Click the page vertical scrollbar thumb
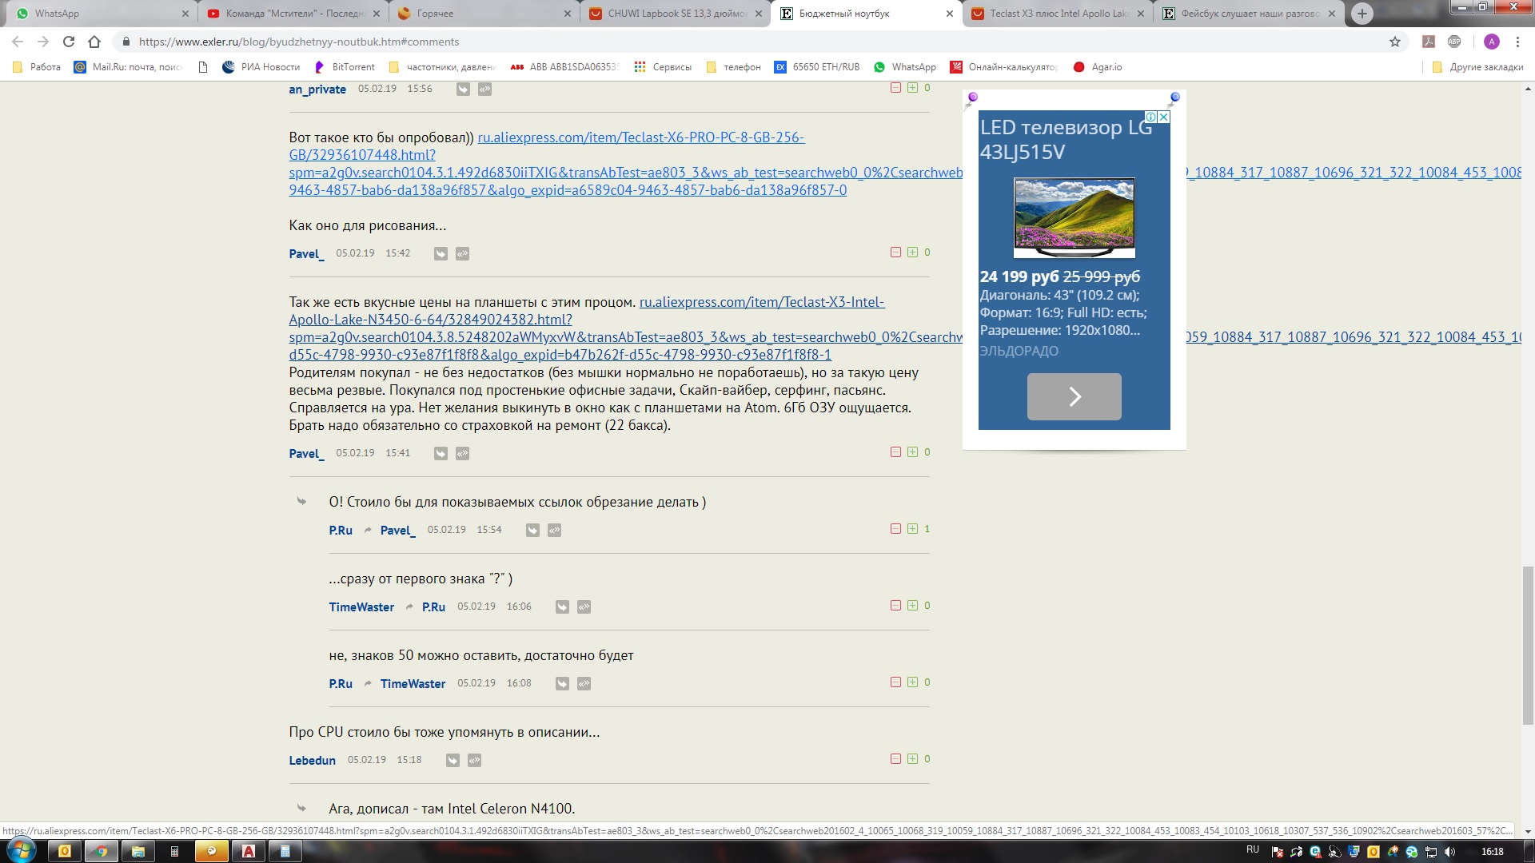The image size is (1535, 863). click(1528, 644)
